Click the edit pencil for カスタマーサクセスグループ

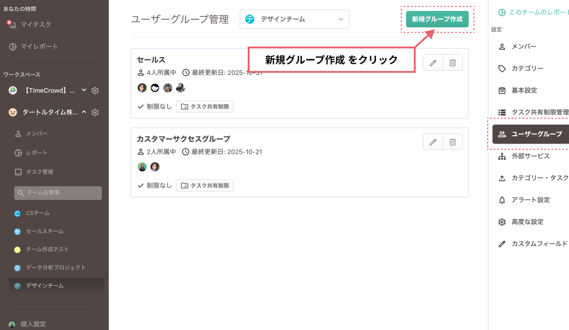[432, 141]
